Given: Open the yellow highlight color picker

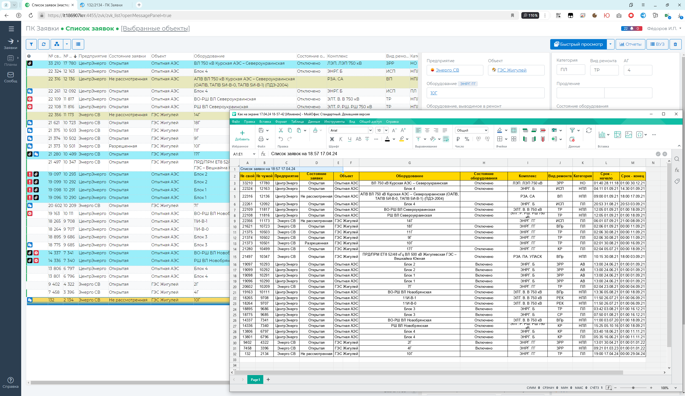Looking at the screenshot, I should [x=407, y=139].
